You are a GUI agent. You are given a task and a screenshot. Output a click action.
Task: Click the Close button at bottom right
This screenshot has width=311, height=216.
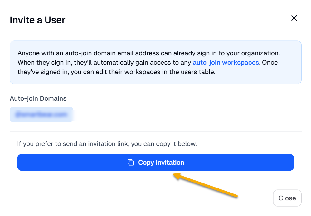tap(287, 198)
